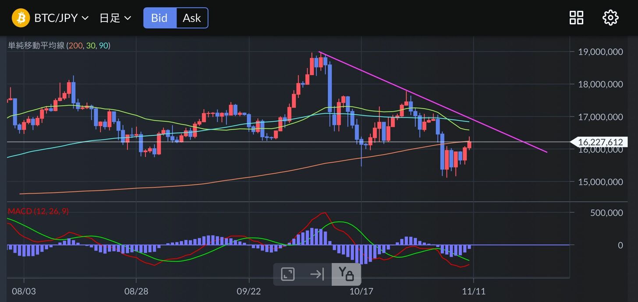The image size is (638, 302).
Task: Jump to latest candle with arrow icon
Action: tap(317, 274)
